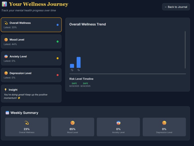Click the Mood Level card's smiley icon
The image size is (194, 146).
[x=6, y=40]
